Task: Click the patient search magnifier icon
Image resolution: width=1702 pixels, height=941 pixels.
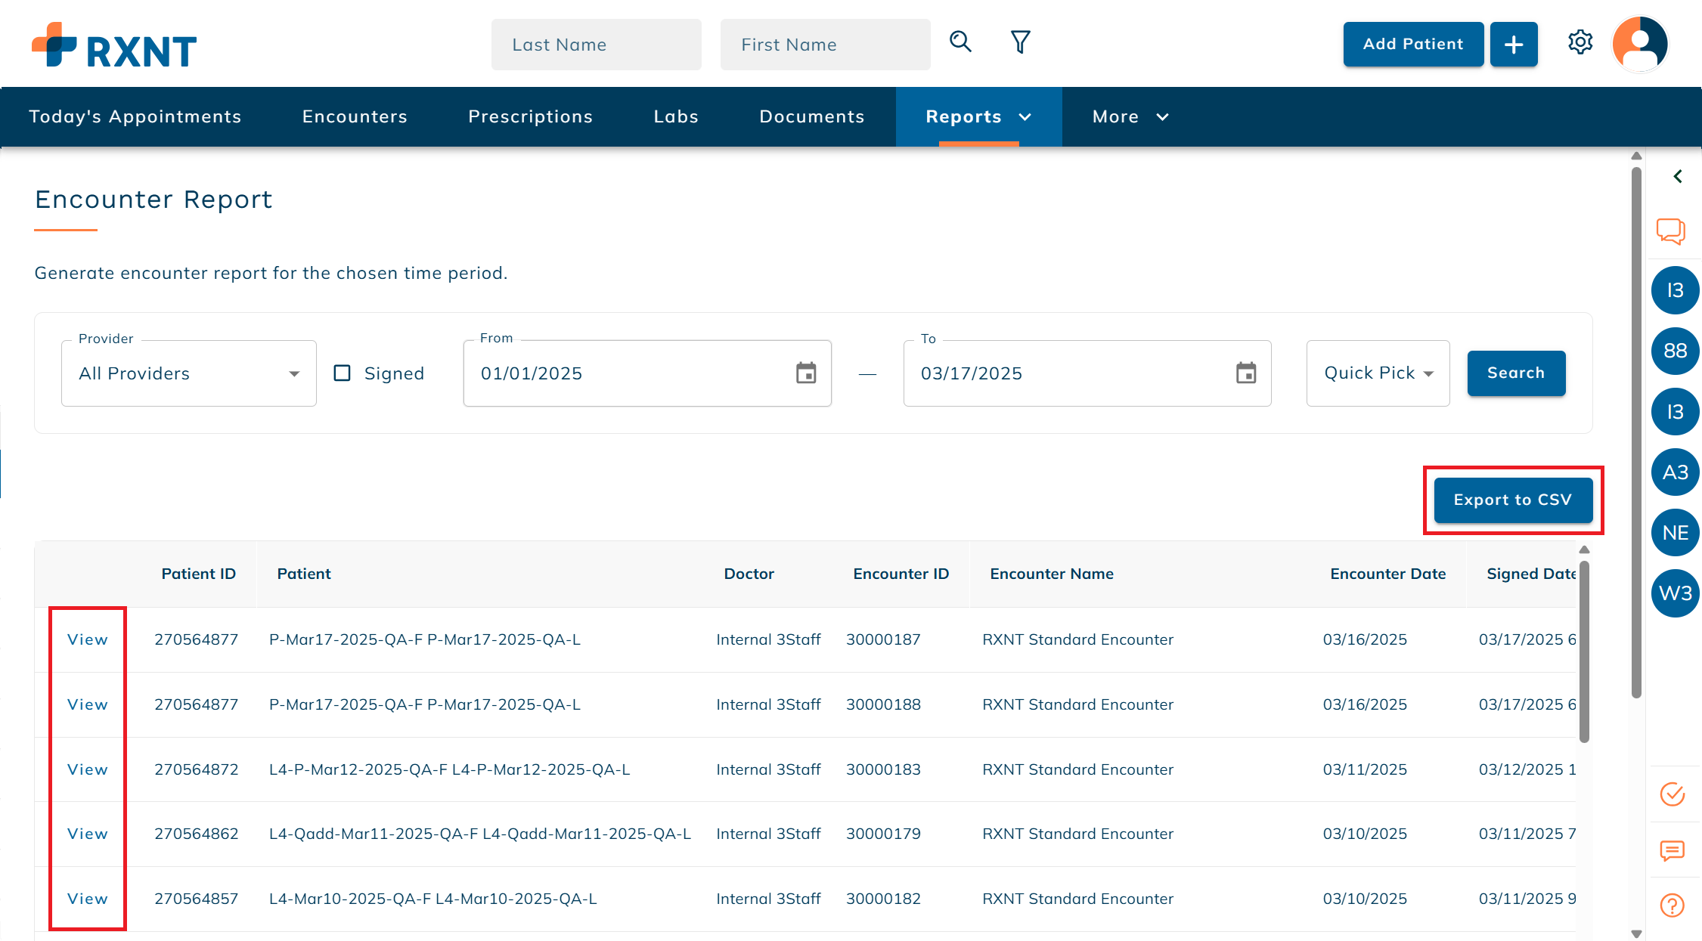Action: [x=960, y=42]
